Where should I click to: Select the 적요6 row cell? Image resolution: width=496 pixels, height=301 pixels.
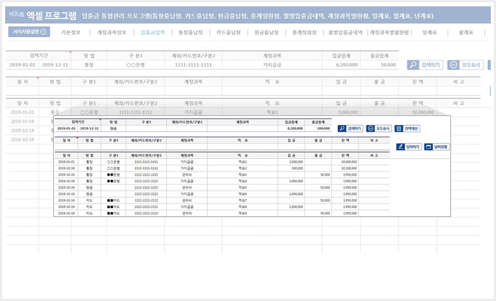(243, 194)
